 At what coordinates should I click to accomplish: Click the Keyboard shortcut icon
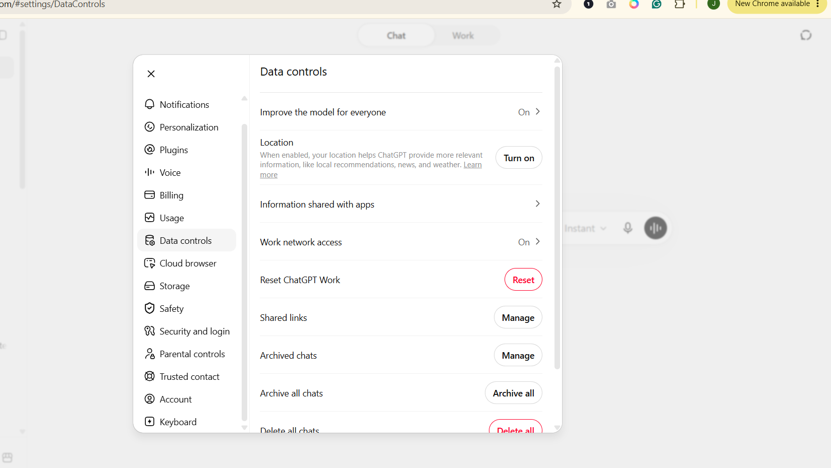pos(149,422)
